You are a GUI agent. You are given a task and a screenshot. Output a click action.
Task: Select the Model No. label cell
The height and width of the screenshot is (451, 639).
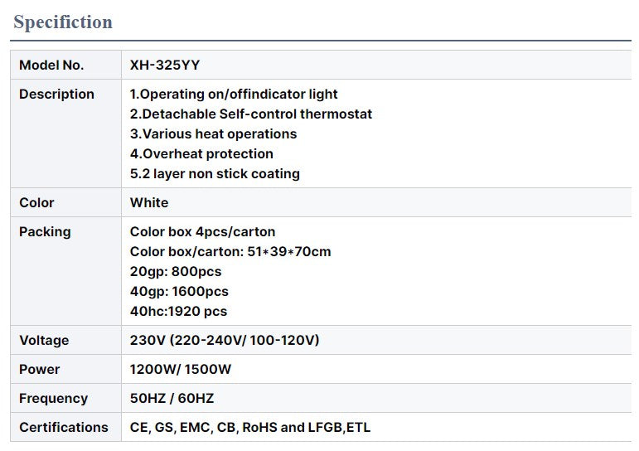(51, 65)
